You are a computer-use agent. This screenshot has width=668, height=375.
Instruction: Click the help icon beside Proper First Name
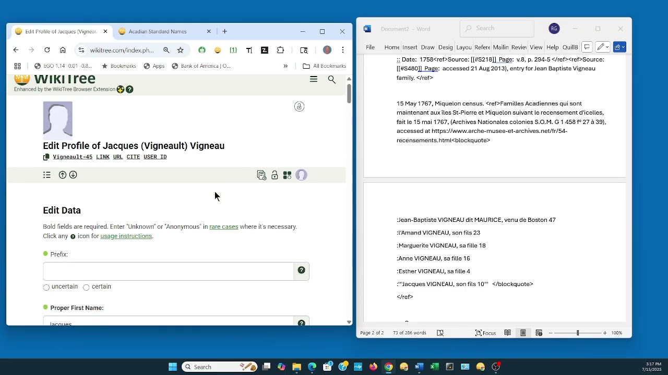click(302, 323)
